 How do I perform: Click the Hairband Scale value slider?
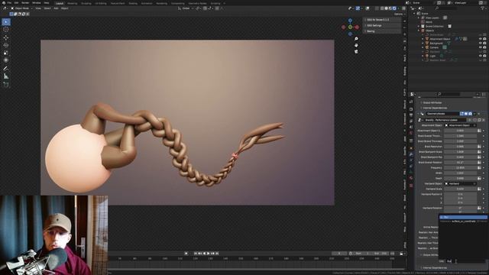[x=460, y=189]
